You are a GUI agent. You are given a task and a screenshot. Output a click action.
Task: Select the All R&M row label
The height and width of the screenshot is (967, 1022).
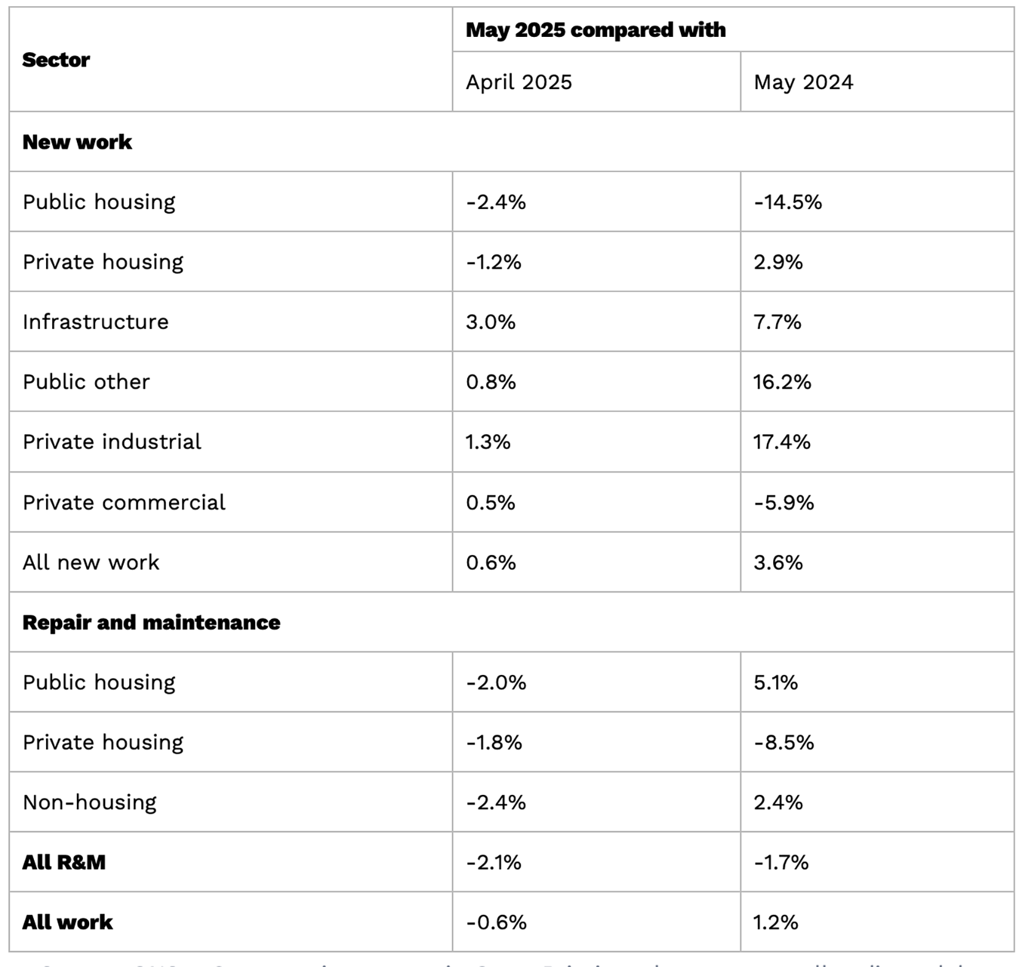click(x=64, y=862)
